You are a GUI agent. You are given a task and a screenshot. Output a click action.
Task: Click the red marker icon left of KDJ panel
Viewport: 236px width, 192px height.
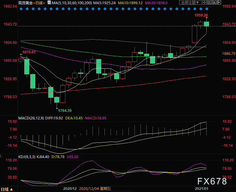1,156
